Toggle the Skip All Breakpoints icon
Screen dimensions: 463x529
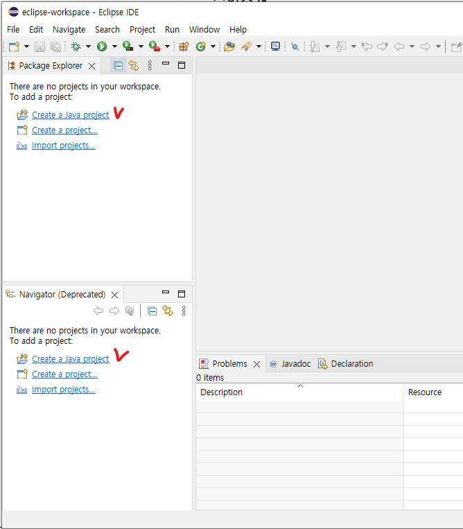pyautogui.click(x=295, y=46)
